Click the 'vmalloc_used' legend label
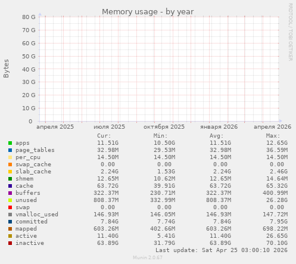This screenshot has width=296, height=264. (x=37, y=215)
